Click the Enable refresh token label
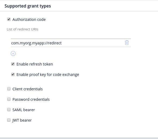Viewport: 158px width, 139px height. click(35, 64)
